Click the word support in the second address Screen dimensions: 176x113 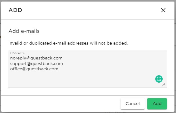pos(18,63)
